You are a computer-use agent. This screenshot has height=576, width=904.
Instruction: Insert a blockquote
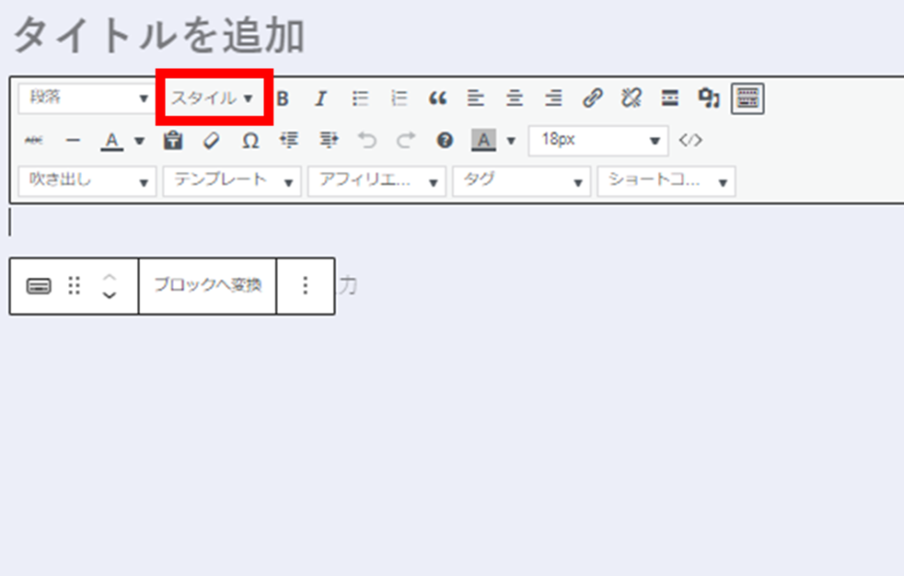[437, 99]
